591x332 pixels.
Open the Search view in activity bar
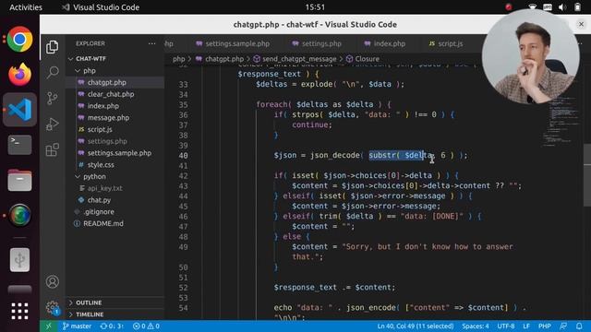pos(53,72)
